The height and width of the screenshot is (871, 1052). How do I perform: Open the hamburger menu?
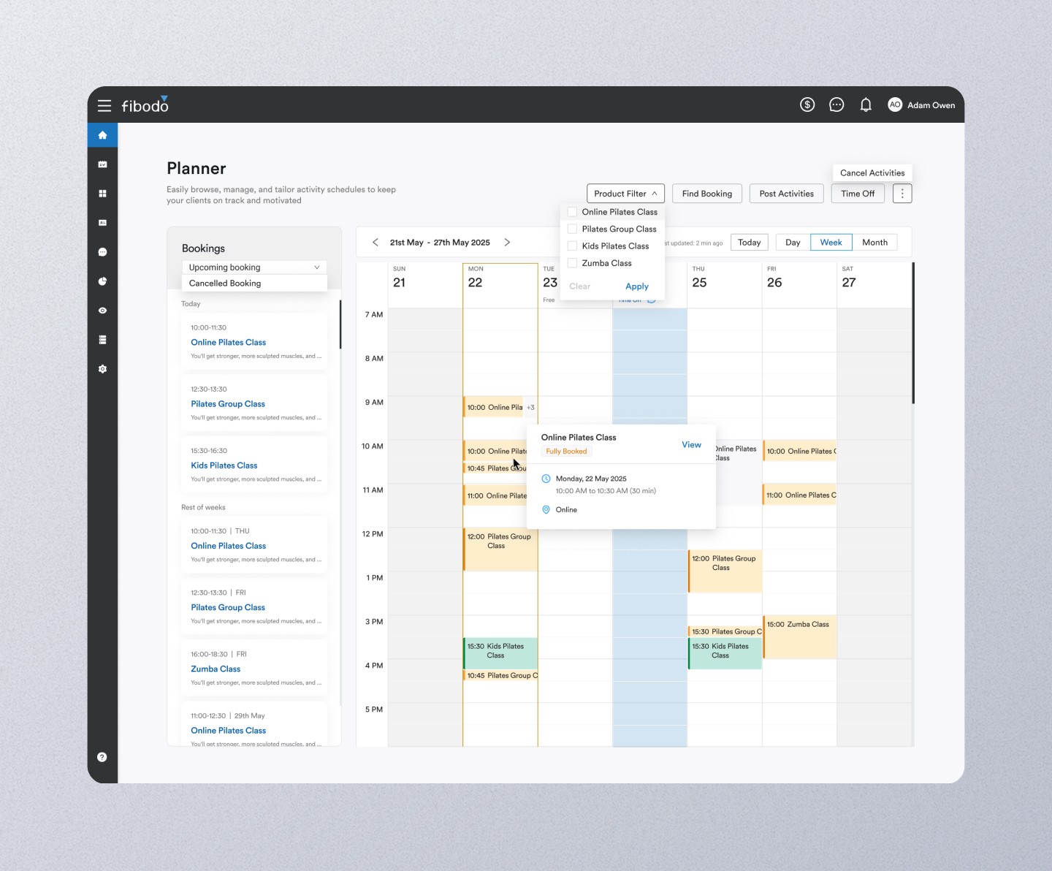coord(104,105)
